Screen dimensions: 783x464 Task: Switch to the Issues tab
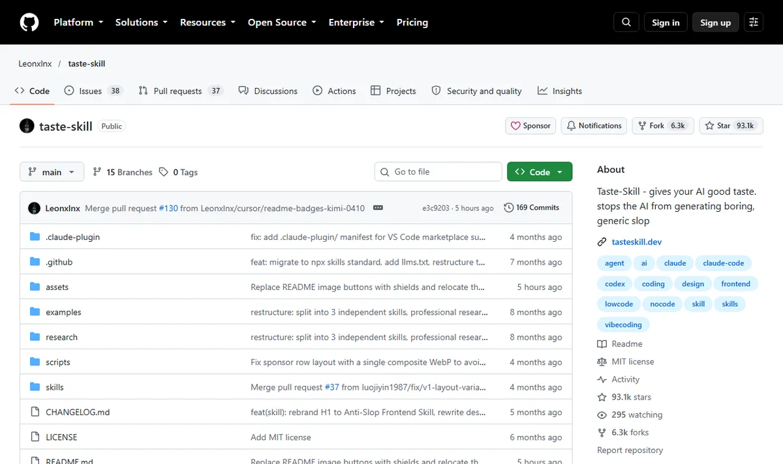[x=94, y=91]
